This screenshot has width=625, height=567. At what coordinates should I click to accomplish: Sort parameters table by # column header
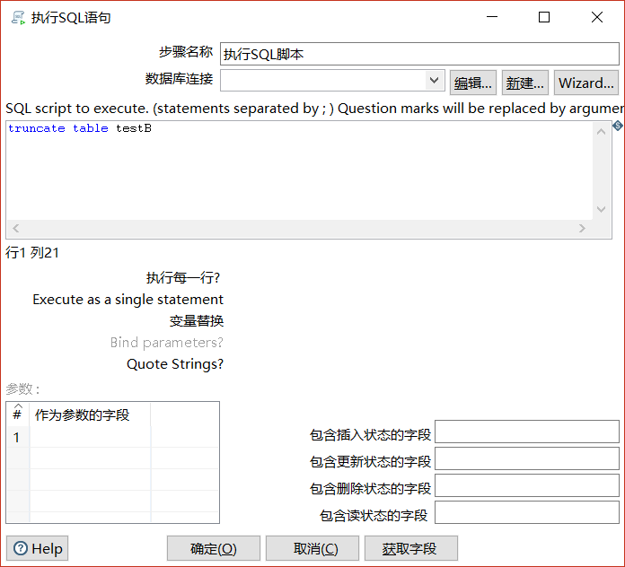click(17, 414)
